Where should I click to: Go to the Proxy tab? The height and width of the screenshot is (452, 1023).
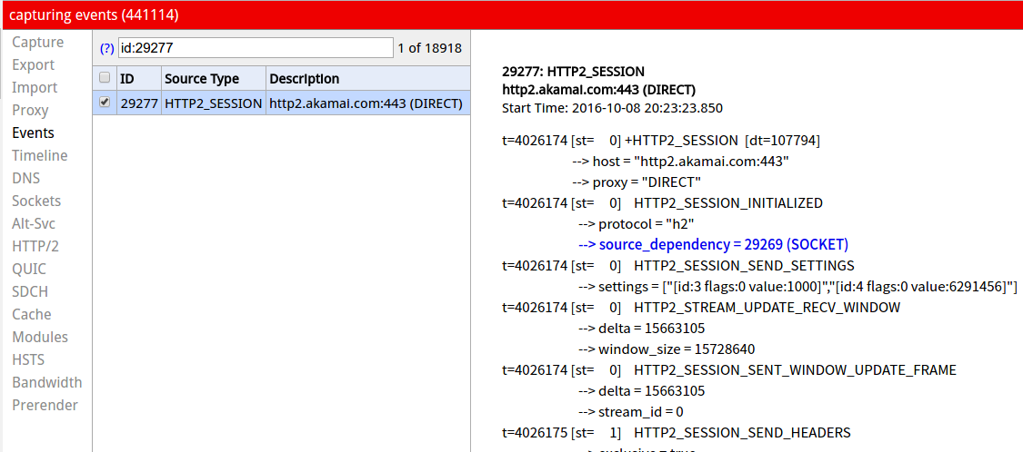[30, 111]
